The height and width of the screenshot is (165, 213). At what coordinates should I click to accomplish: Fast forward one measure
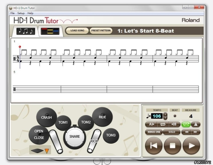196,132
